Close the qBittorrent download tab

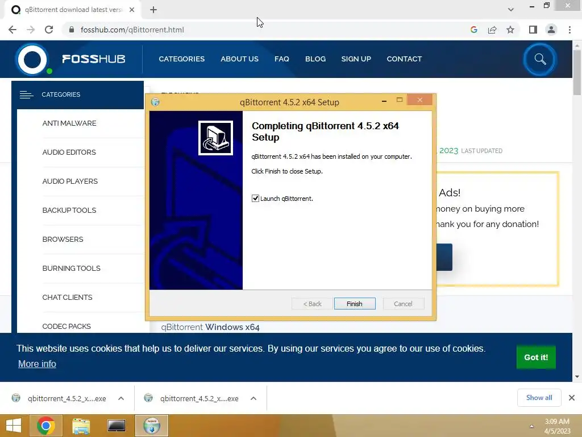click(x=132, y=10)
